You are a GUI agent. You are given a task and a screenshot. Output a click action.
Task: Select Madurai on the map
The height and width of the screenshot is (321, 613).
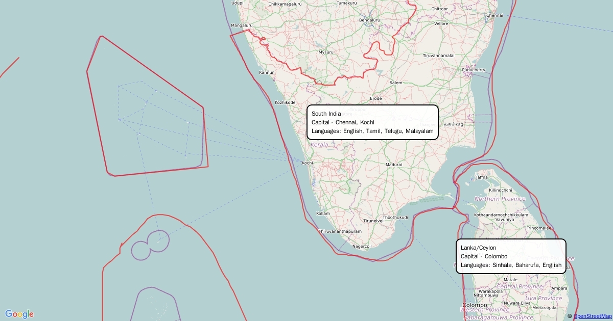coord(394,165)
